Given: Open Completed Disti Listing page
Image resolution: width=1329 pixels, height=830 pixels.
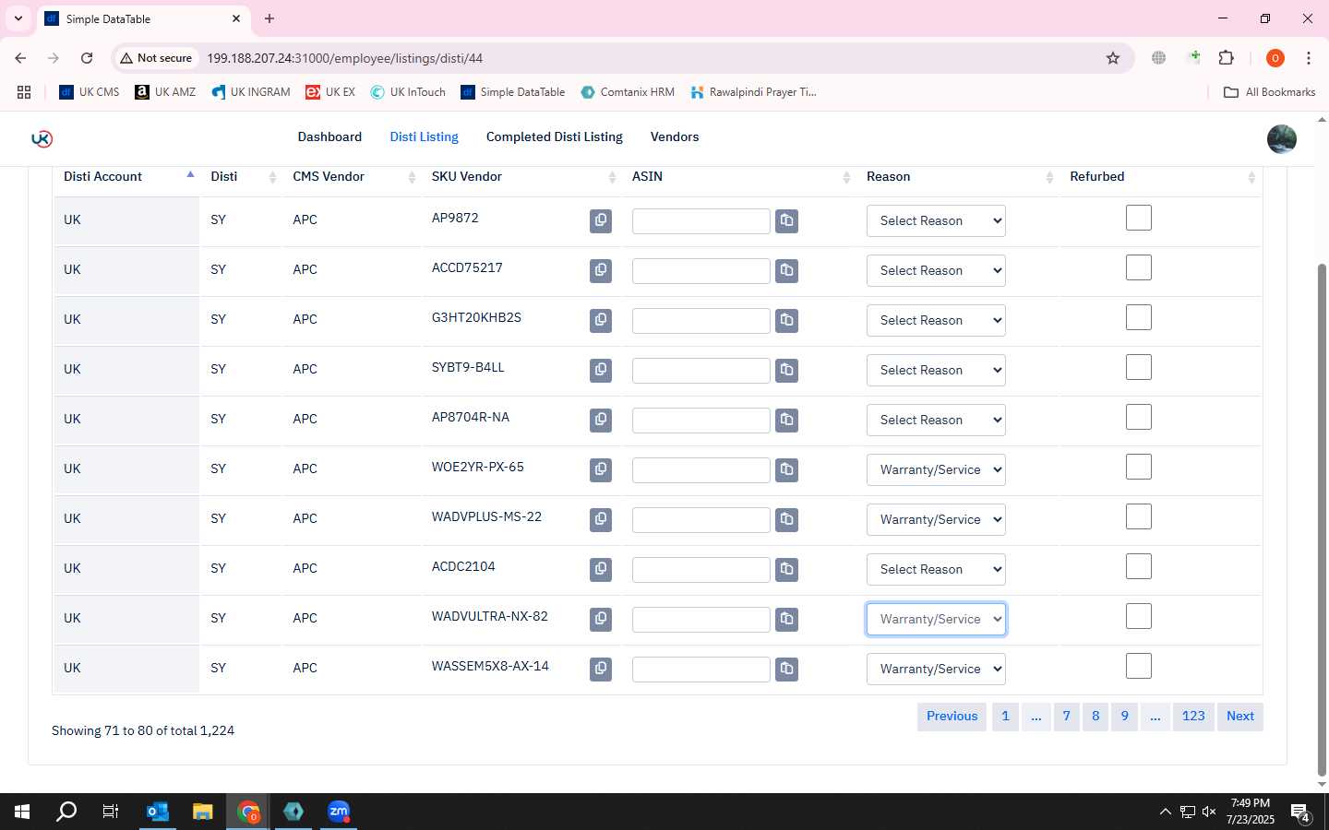Looking at the screenshot, I should tap(554, 136).
